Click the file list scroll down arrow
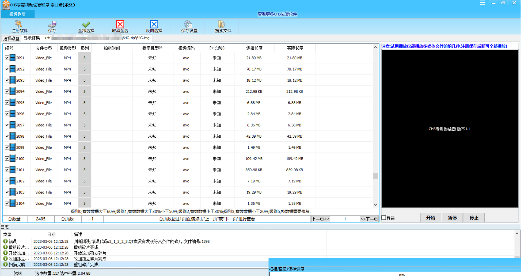The height and width of the screenshot is (276, 521). tap(375, 205)
